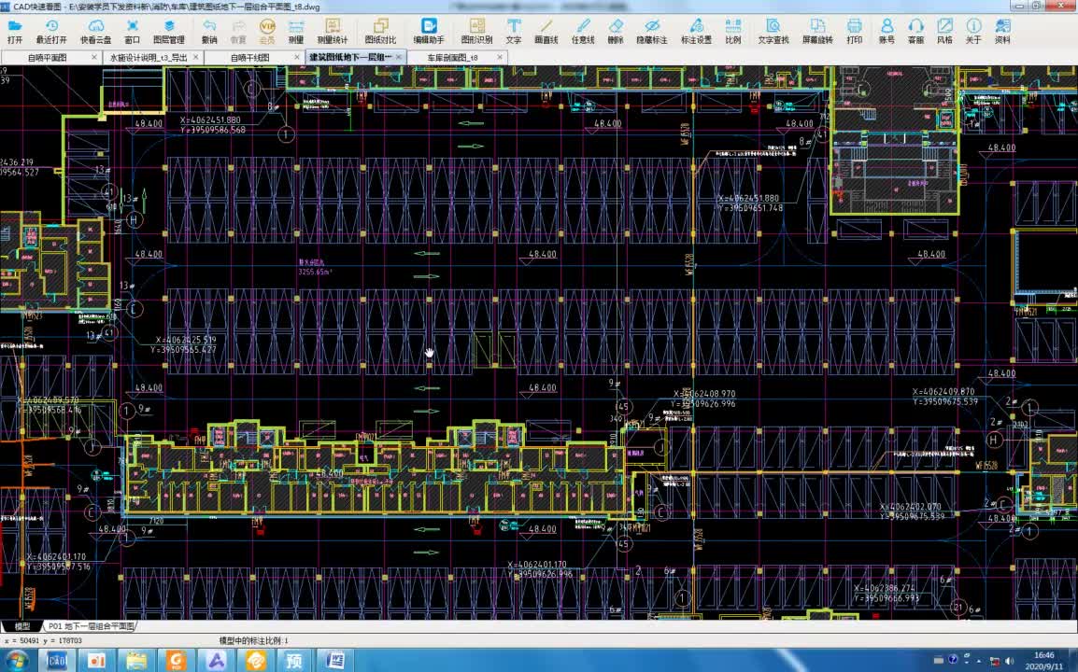
Task: Click the 屏幕旋转 screen rotate icon
Action: click(x=817, y=31)
